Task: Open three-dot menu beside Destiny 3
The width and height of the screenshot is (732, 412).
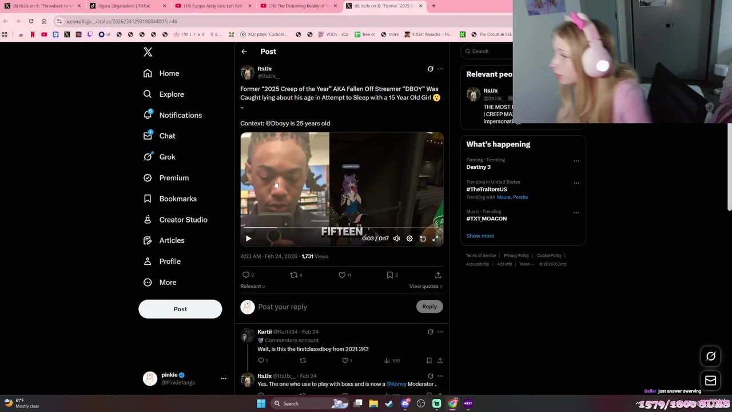Action: [x=576, y=161]
